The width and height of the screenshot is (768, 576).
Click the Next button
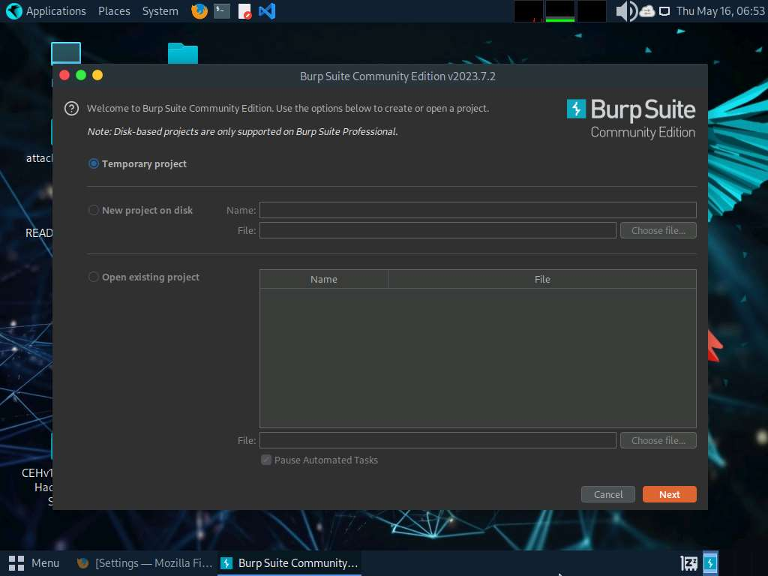pyautogui.click(x=669, y=494)
